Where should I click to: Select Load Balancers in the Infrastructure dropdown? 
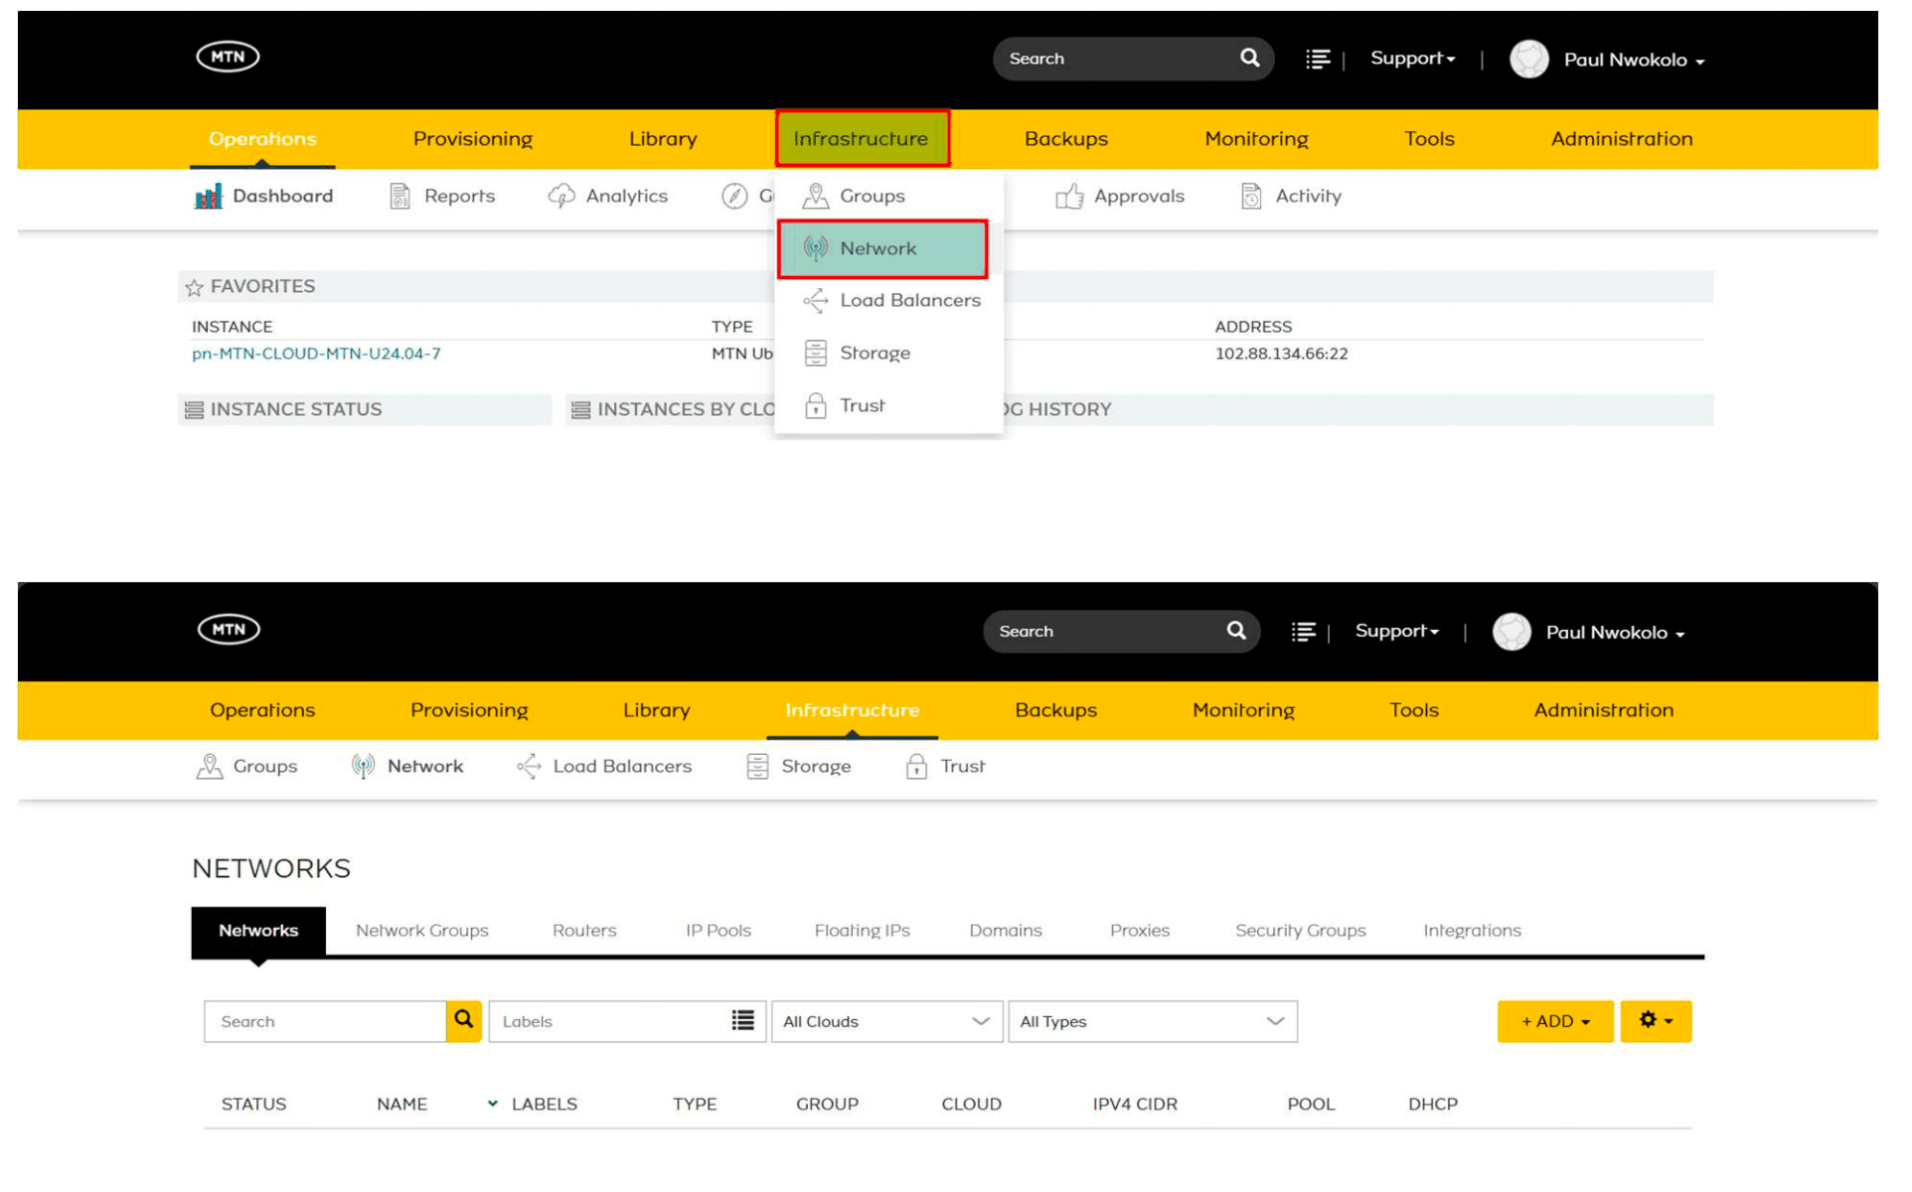[891, 300]
